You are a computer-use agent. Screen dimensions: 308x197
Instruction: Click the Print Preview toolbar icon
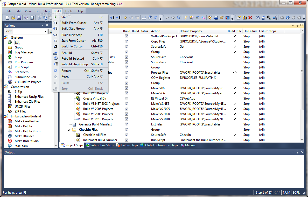pos(32,18)
